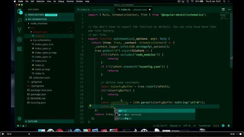Click the UTF-8 encoding status item

point(187,126)
